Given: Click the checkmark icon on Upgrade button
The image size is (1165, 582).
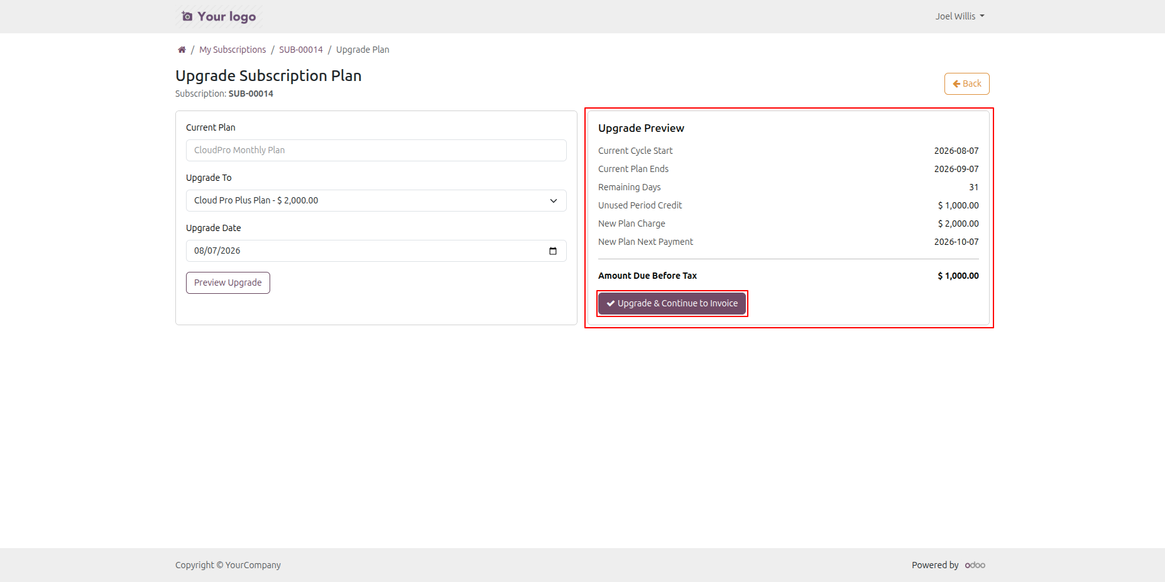Looking at the screenshot, I should click(610, 303).
